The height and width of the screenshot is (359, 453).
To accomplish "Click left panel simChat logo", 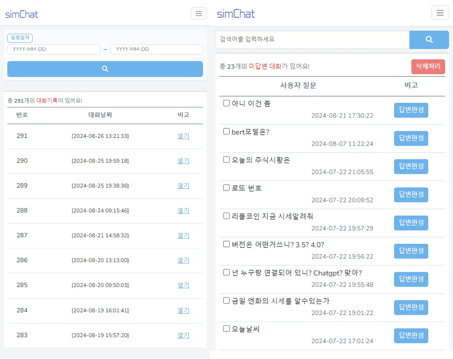I will [22, 14].
